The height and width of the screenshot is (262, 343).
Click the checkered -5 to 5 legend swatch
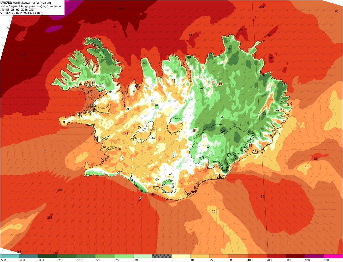(x=162, y=256)
